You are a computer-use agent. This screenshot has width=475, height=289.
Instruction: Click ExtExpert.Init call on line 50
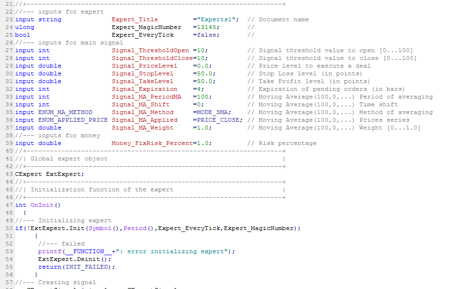pyautogui.click(x=57, y=228)
